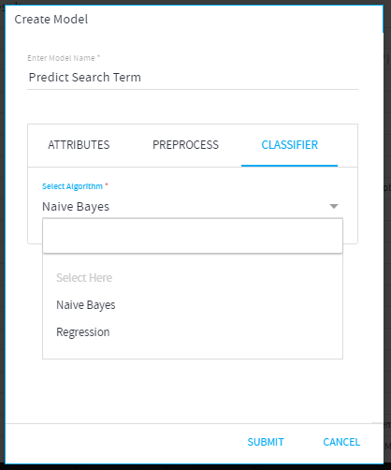Click the Select Algorithm dropdown arrow
391x470 pixels.
(334, 206)
